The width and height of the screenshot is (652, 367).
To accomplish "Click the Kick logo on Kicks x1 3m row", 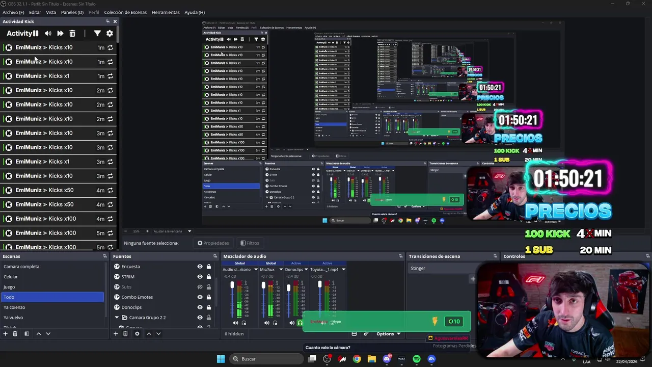I will click(x=9, y=162).
